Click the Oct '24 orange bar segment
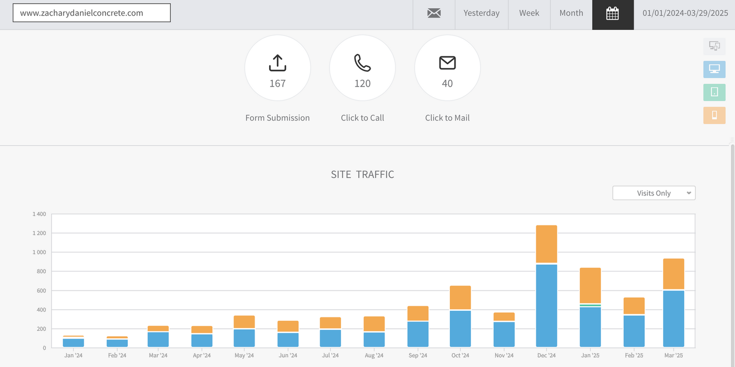 [460, 297]
